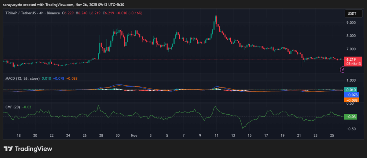Click the 11 date on the time axis

[216, 136]
